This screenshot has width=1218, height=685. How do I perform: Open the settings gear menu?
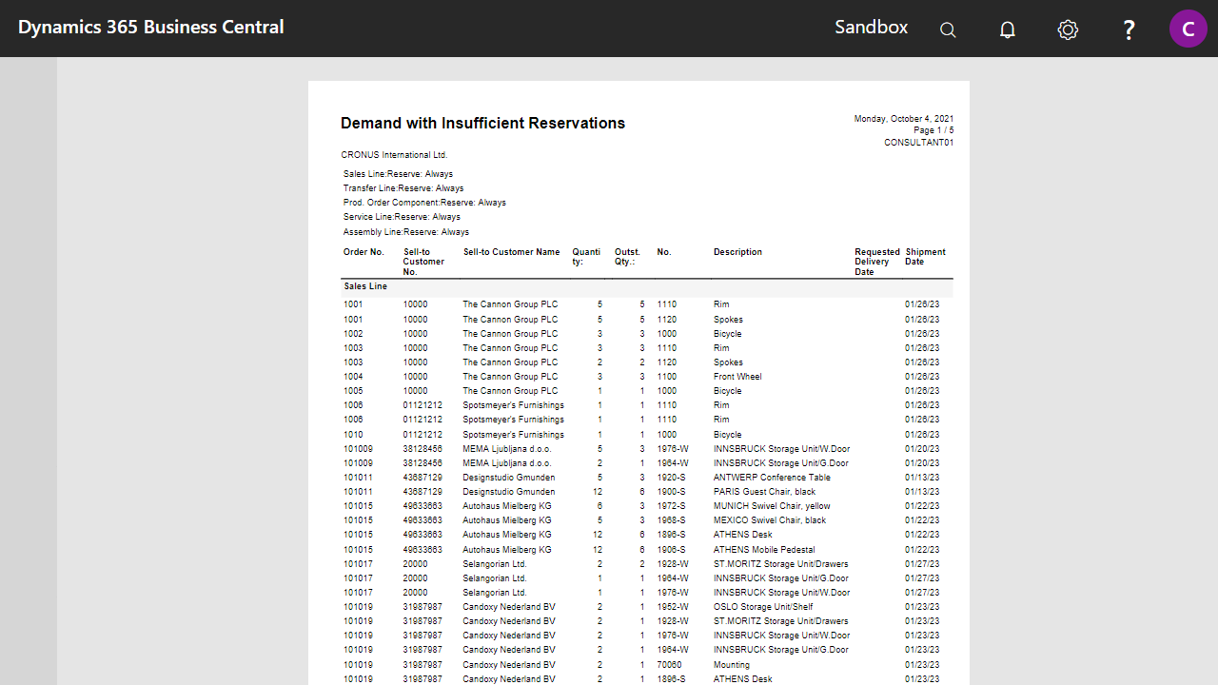pos(1068,29)
